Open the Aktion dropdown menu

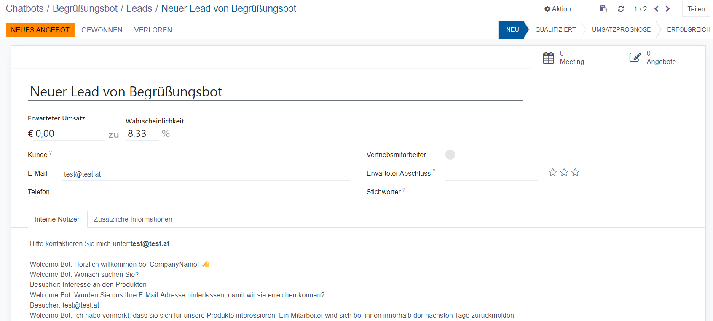[x=558, y=9]
